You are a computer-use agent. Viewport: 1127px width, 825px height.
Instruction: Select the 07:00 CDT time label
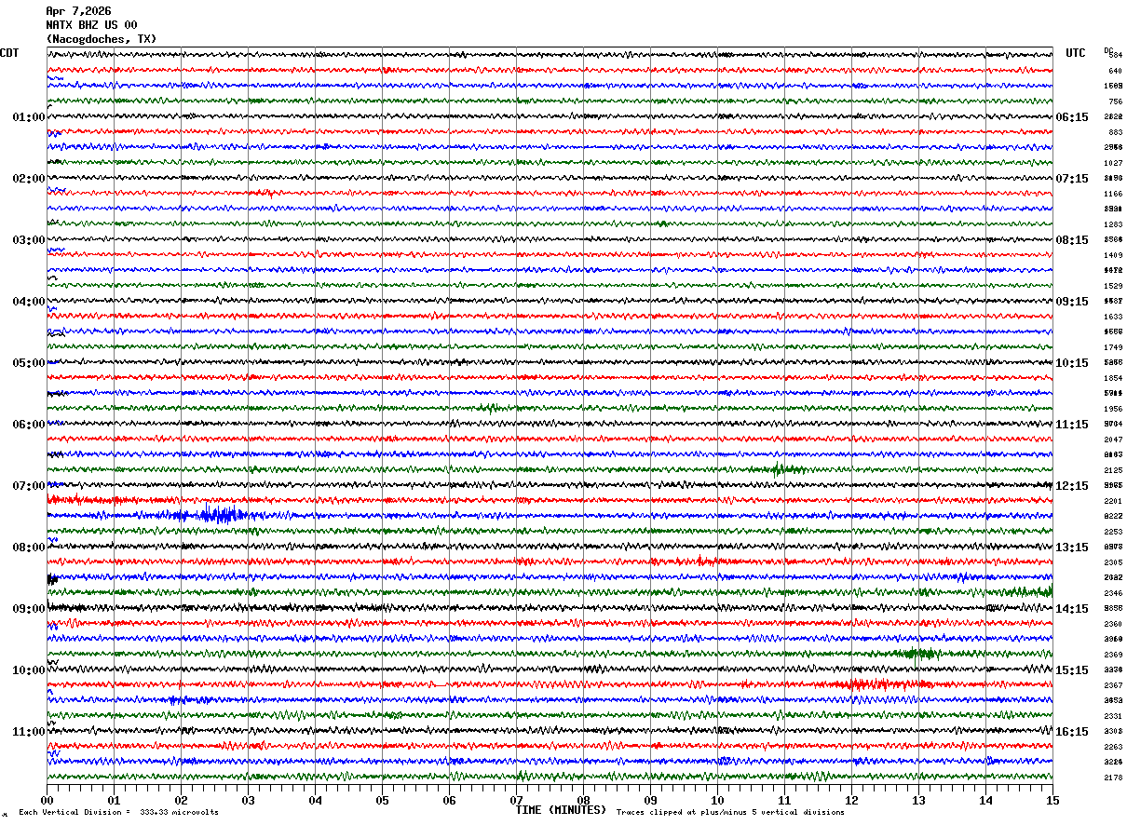pyautogui.click(x=28, y=486)
